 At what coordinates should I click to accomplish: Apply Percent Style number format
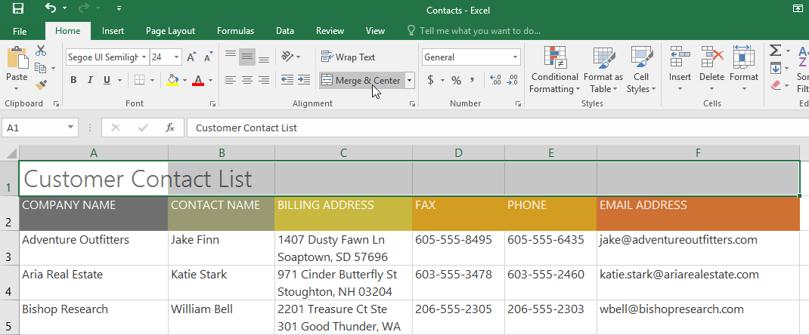tap(456, 80)
